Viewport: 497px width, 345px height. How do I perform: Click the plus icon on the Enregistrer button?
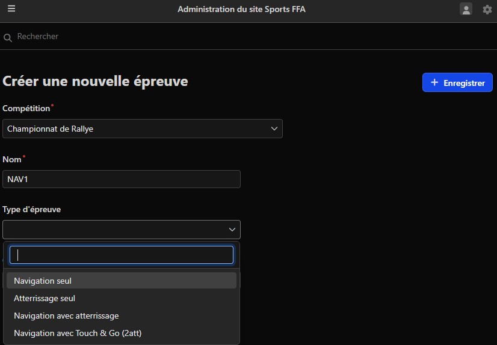(434, 83)
